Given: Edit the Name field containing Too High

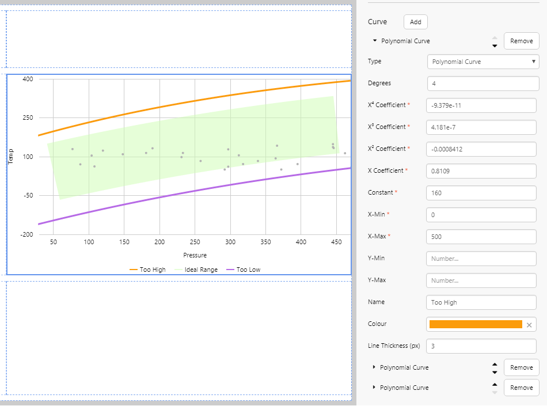Looking at the screenshot, I should (x=481, y=302).
